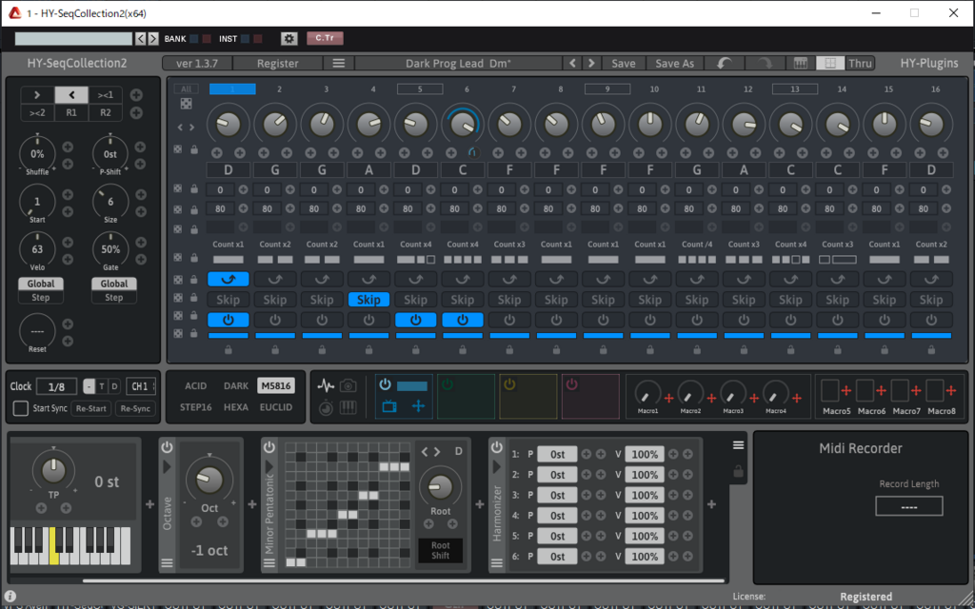This screenshot has height=609, width=975.
Task: Click the blue monitor icon in slot 1
Action: click(x=389, y=406)
